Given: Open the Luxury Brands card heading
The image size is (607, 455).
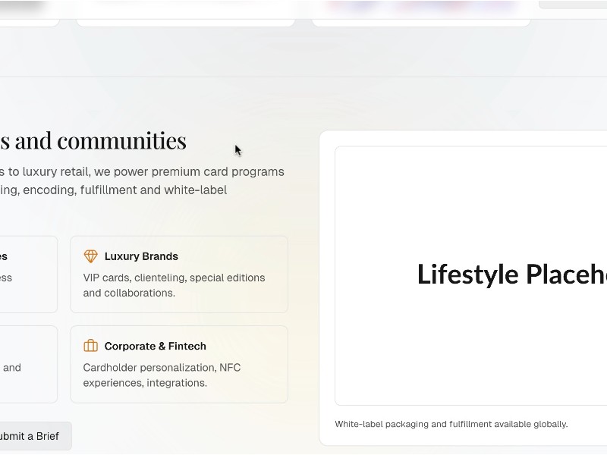Looking at the screenshot, I should (x=141, y=256).
